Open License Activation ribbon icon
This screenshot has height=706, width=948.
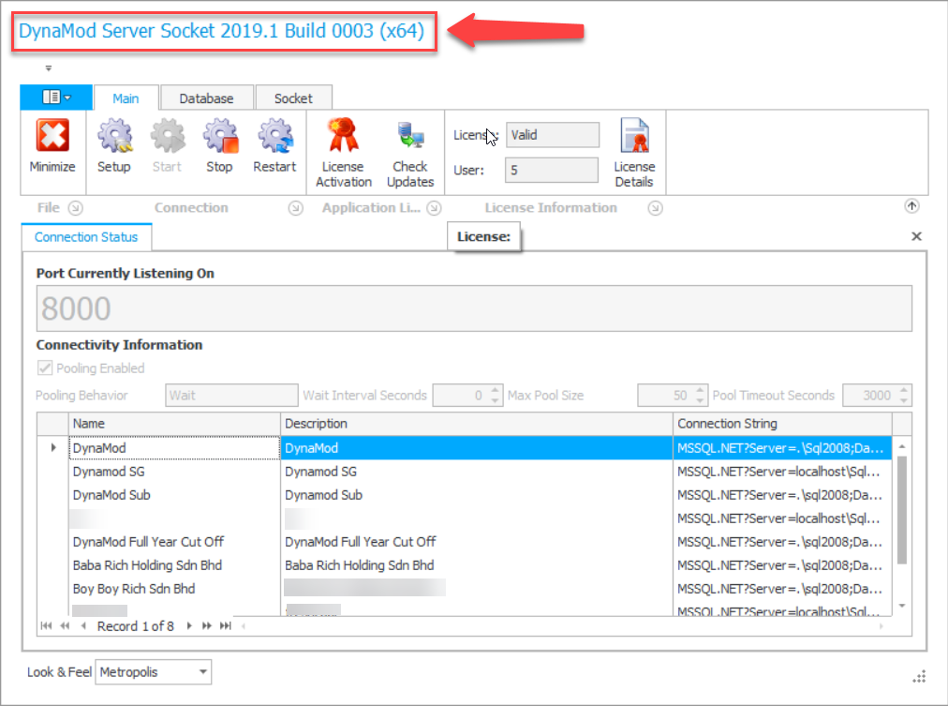click(x=343, y=135)
